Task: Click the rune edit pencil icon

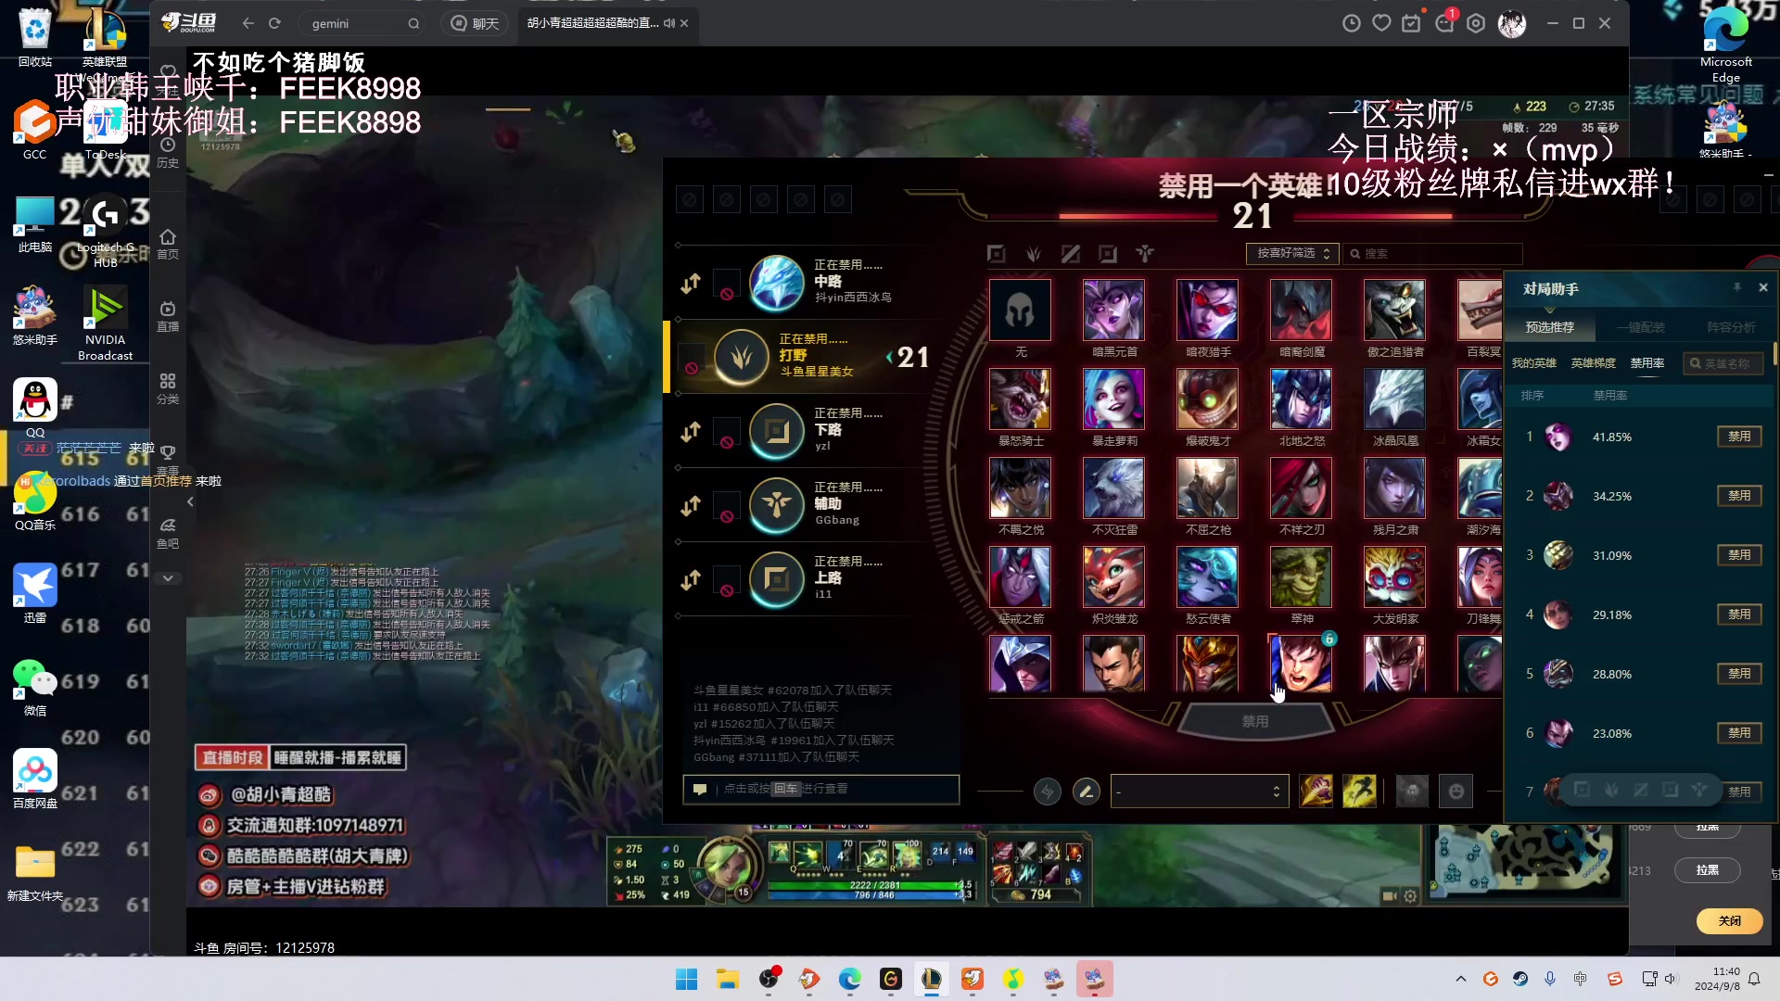Action: click(x=1086, y=792)
